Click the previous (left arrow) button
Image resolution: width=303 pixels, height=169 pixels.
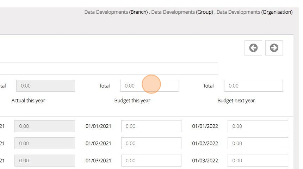point(253,48)
